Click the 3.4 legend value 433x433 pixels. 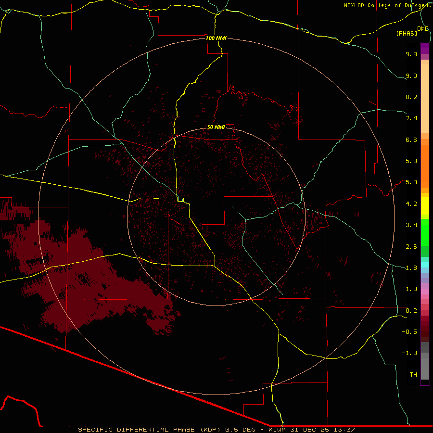click(411, 225)
